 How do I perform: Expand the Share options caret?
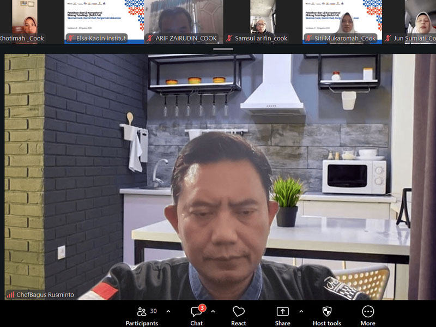point(301,311)
